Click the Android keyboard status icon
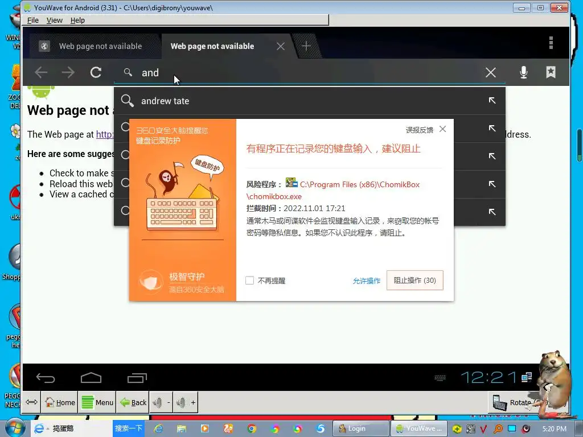583x437 pixels. [x=440, y=378]
